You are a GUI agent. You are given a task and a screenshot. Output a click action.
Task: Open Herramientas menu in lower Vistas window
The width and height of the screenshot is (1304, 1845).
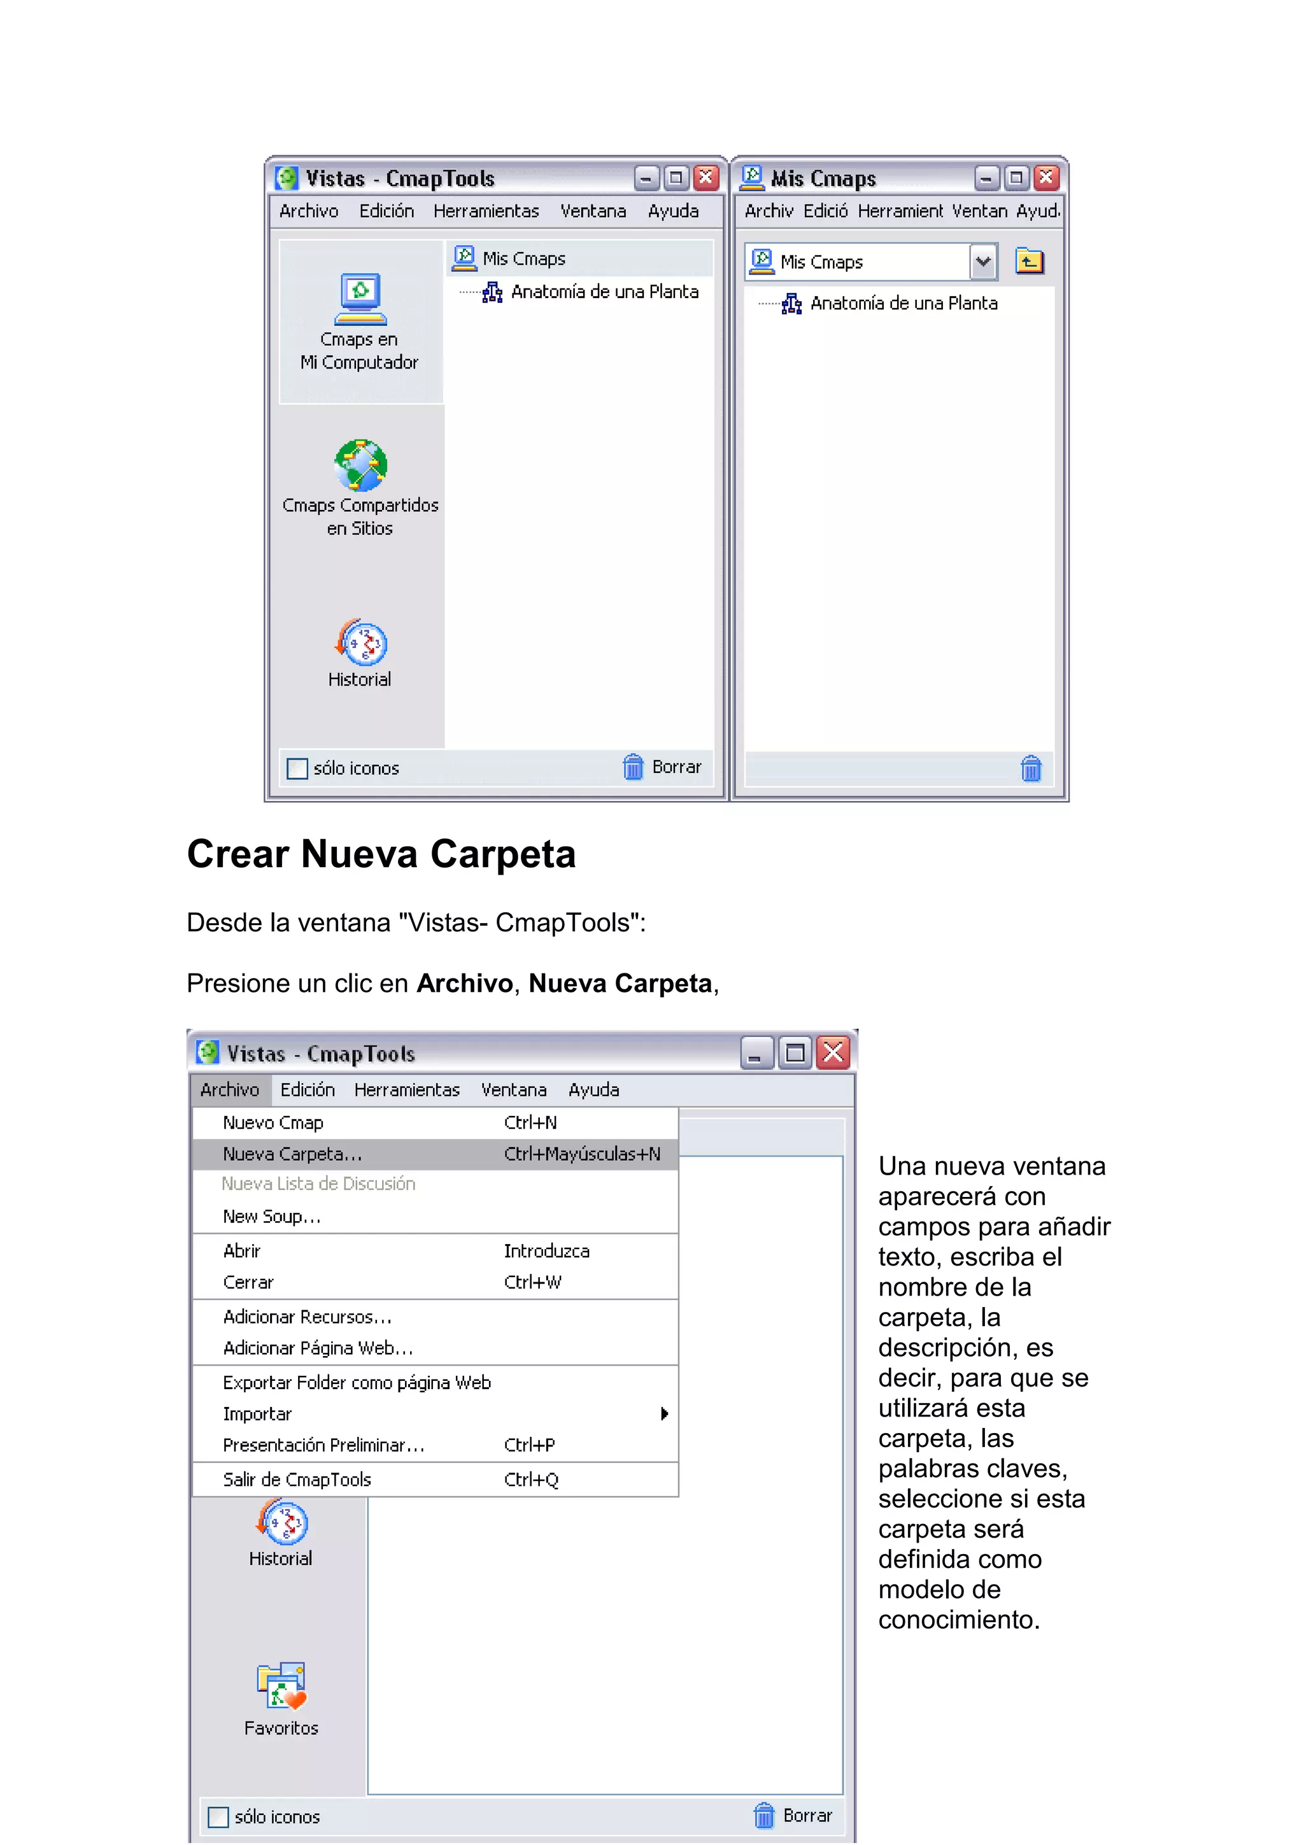(x=407, y=1090)
